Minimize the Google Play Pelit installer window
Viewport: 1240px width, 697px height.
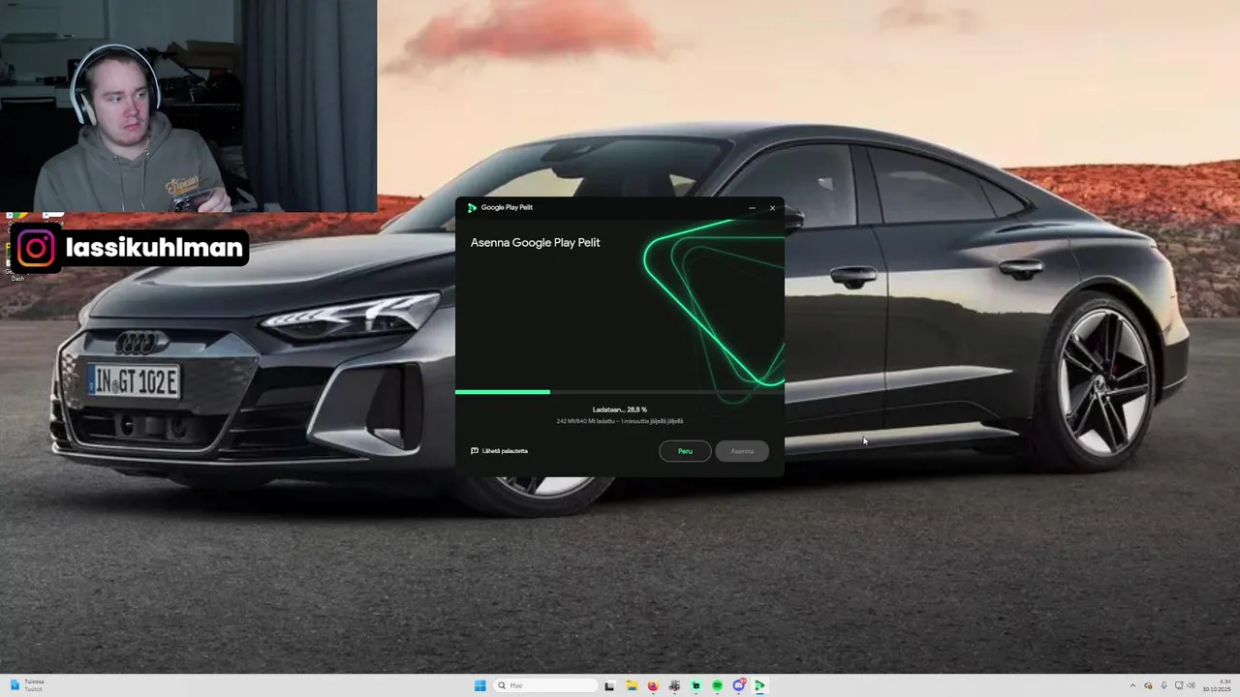pos(752,208)
